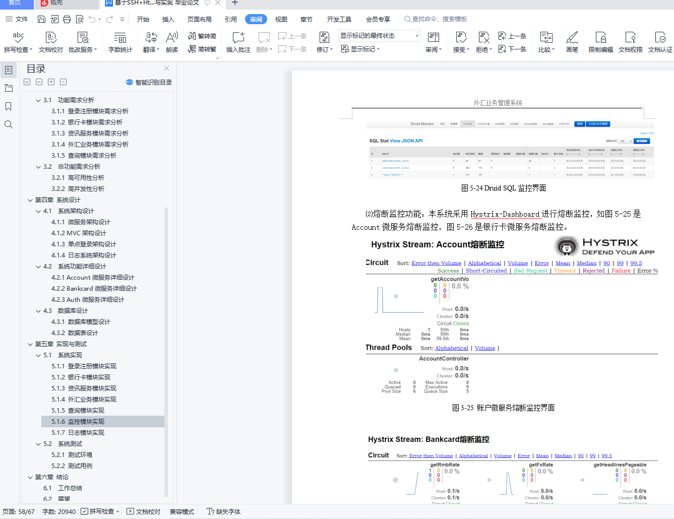
Task: Switch to the 视图 ribbon tab
Action: (281, 19)
